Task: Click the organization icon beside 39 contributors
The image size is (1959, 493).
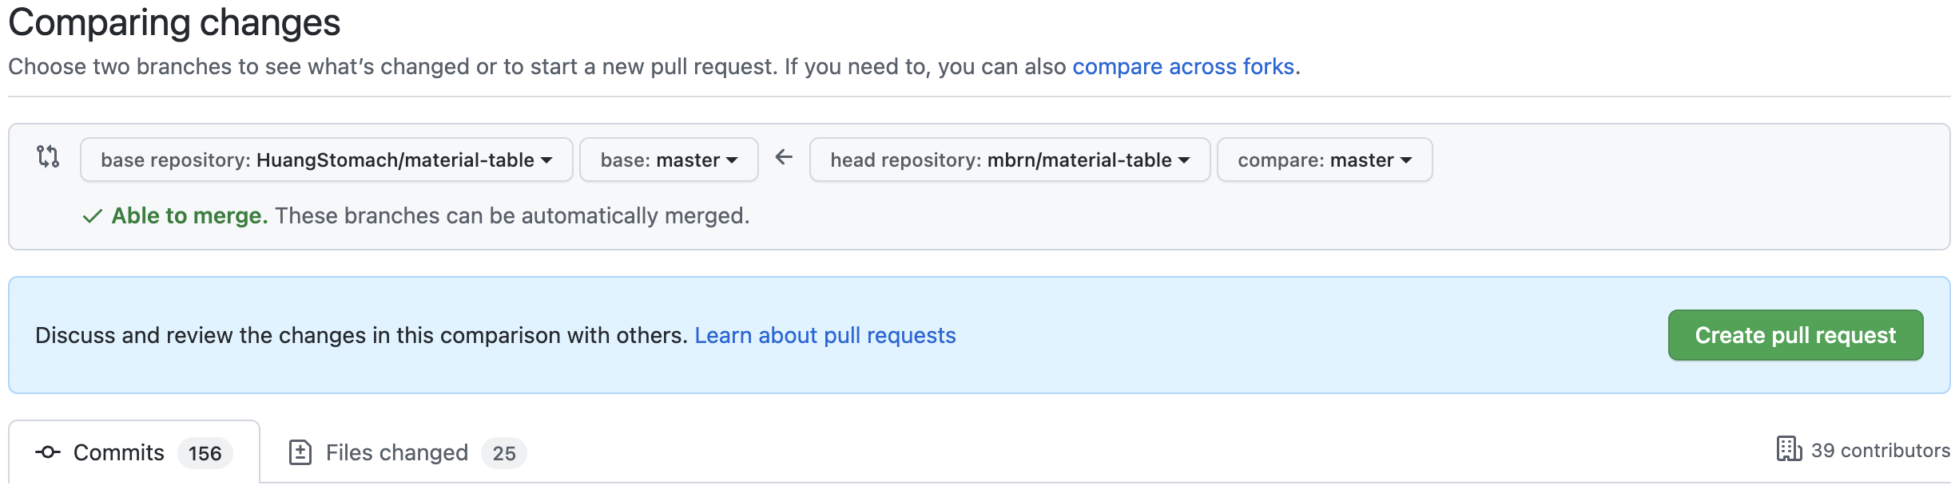Action: click(1789, 449)
